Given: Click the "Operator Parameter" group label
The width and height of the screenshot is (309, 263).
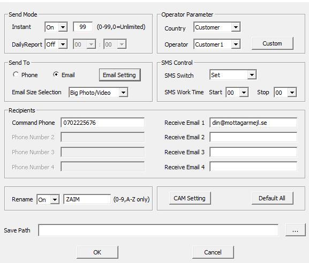Looking at the screenshot, I should [x=187, y=14].
